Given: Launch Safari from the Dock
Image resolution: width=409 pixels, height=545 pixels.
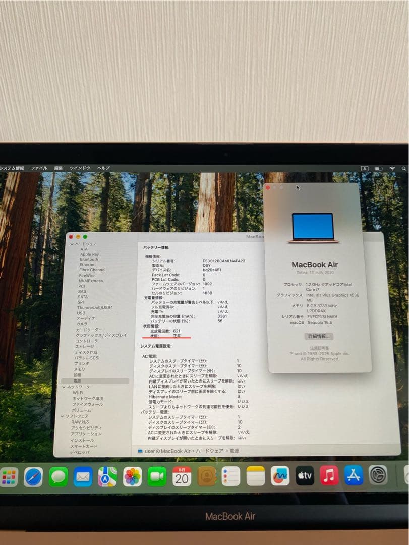Looking at the screenshot, I should tap(33, 476).
